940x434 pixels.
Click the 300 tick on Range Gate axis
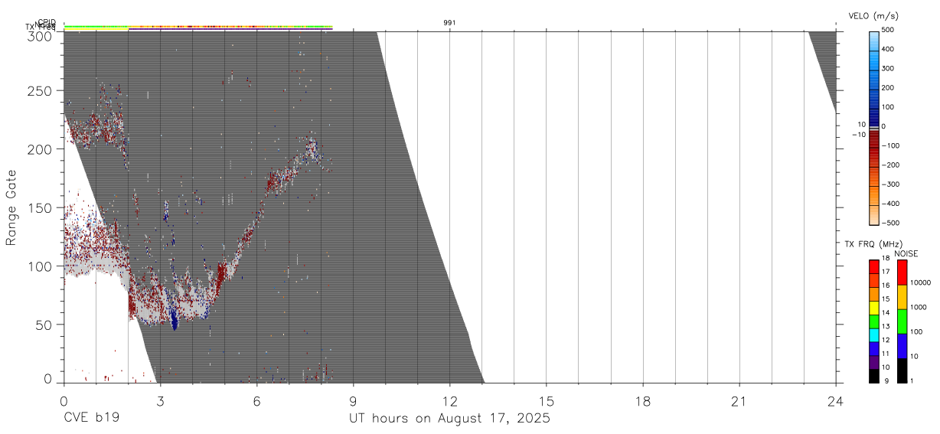[x=41, y=36]
